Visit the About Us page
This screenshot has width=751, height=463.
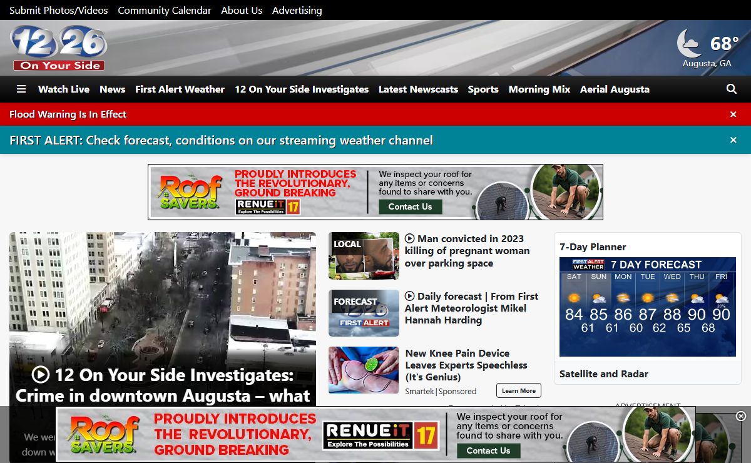click(242, 10)
